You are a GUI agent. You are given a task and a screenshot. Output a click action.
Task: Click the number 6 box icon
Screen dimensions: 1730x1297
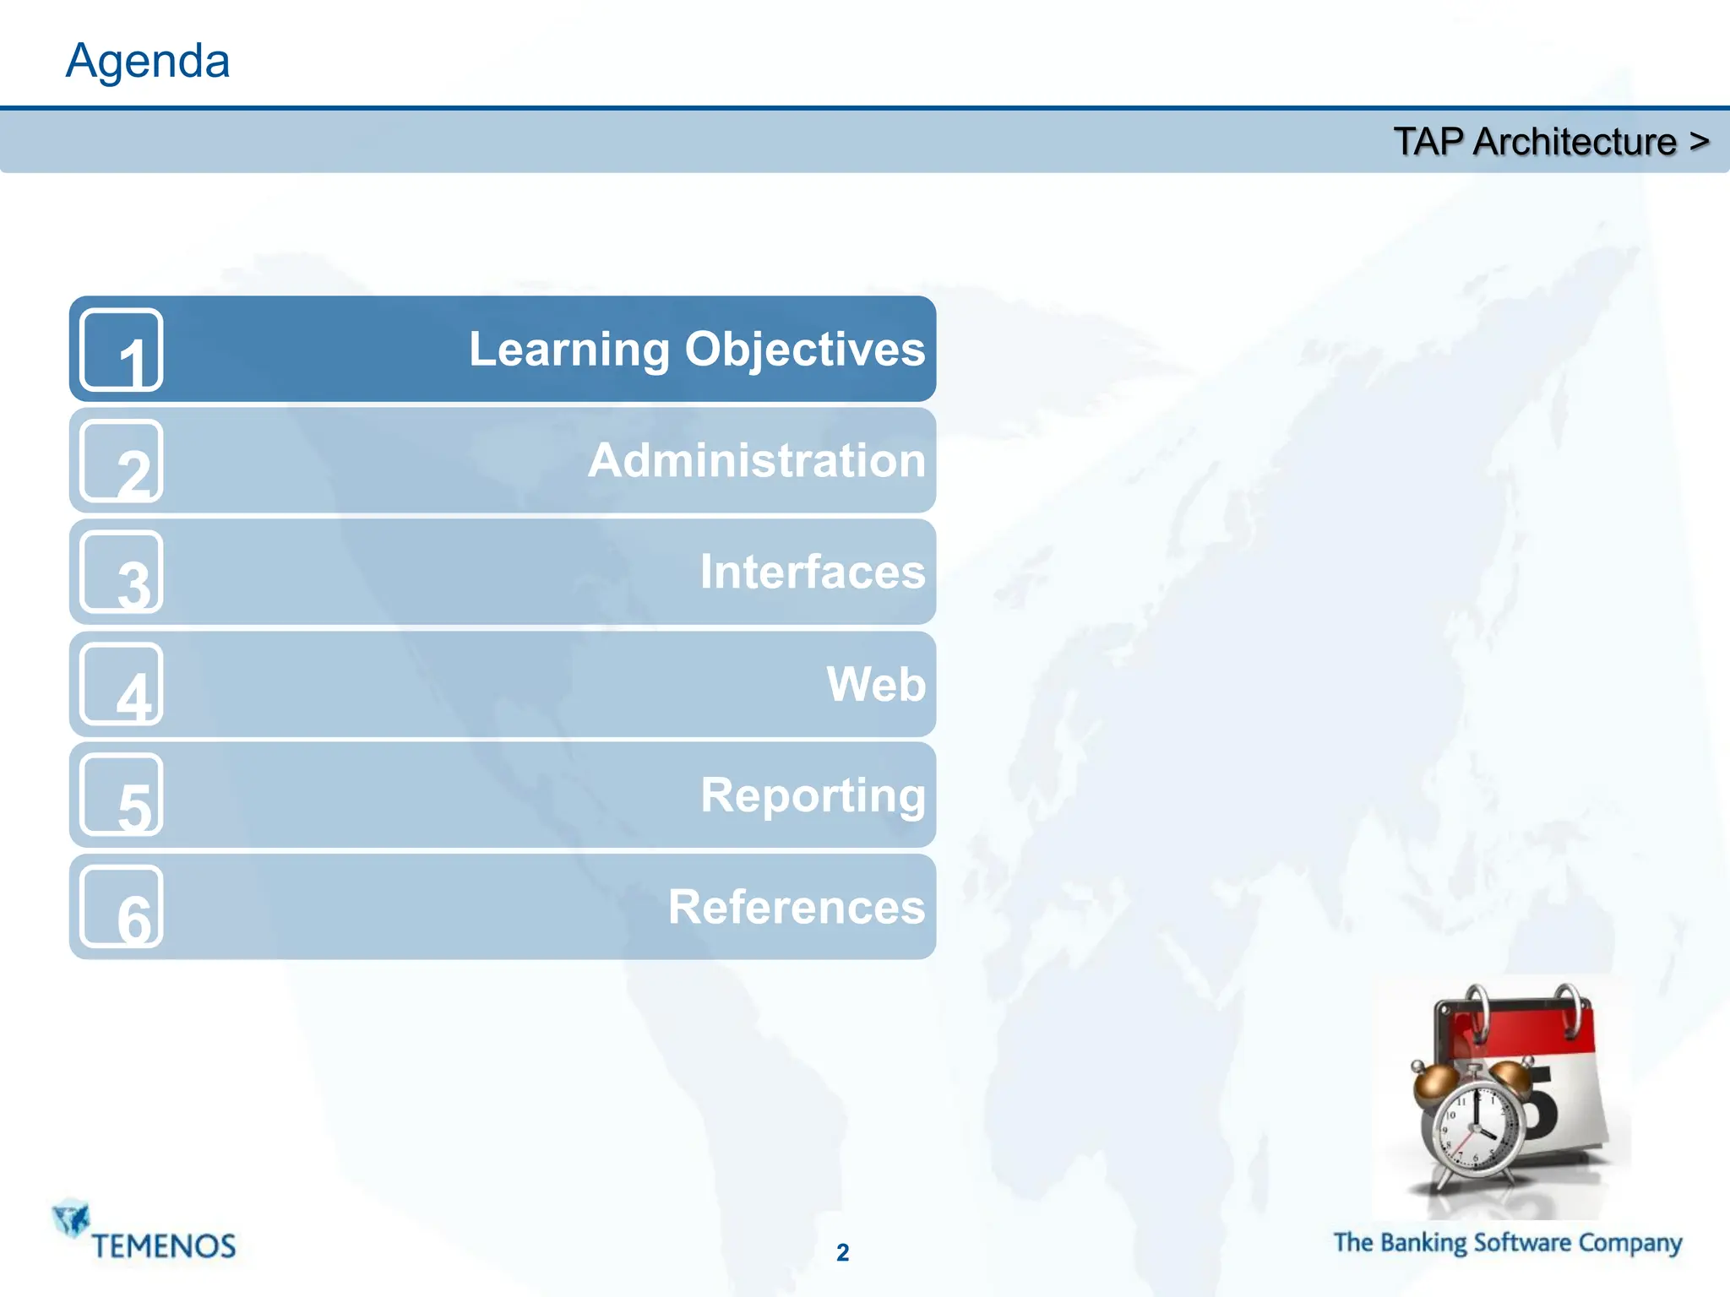click(x=122, y=907)
